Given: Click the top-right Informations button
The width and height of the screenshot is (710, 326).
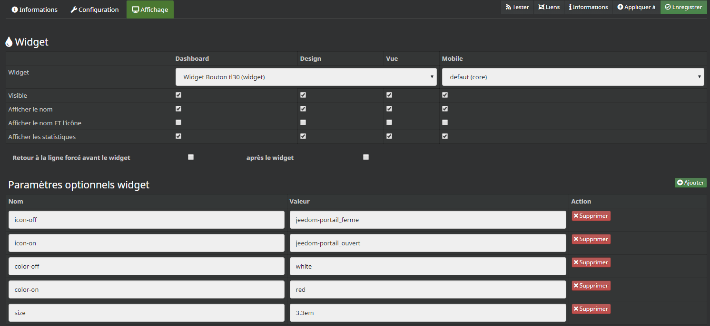Looking at the screenshot, I should tap(588, 7).
